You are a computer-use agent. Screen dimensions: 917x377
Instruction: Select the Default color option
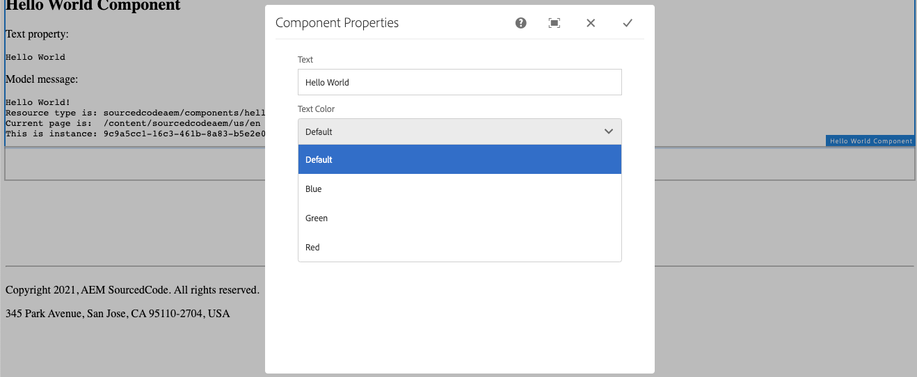coord(459,159)
